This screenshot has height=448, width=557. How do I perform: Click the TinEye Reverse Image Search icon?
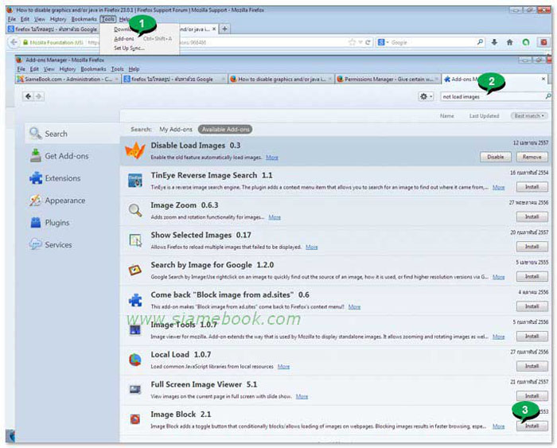135,181
